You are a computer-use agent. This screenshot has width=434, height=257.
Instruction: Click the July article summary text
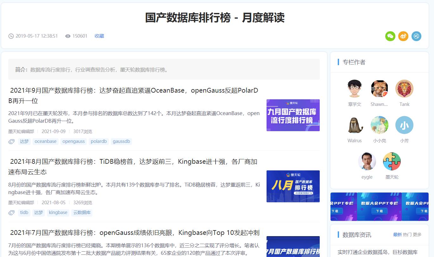point(134,249)
